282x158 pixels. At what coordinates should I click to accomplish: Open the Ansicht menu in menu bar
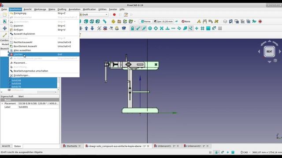(x=27, y=9)
